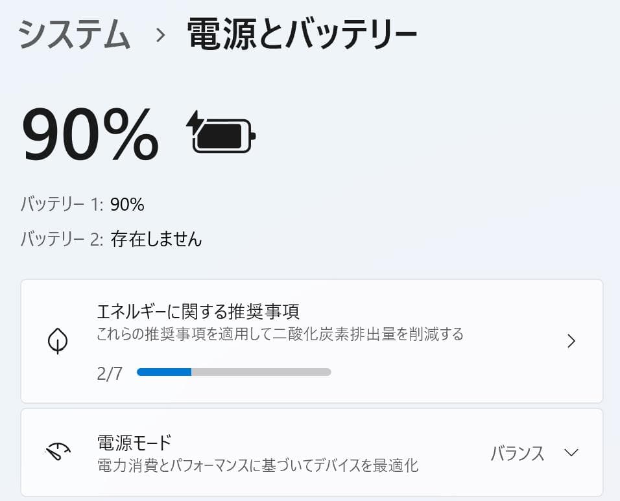620x501 pixels.
Task: Open the エネルギーに関する推奨事項 card
Action: tap(310, 341)
